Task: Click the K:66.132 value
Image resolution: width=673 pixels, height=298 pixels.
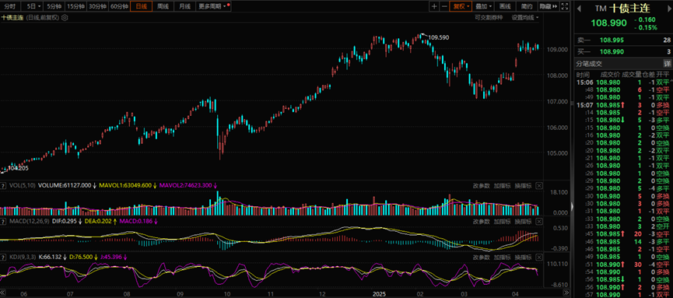Action: click(51, 258)
